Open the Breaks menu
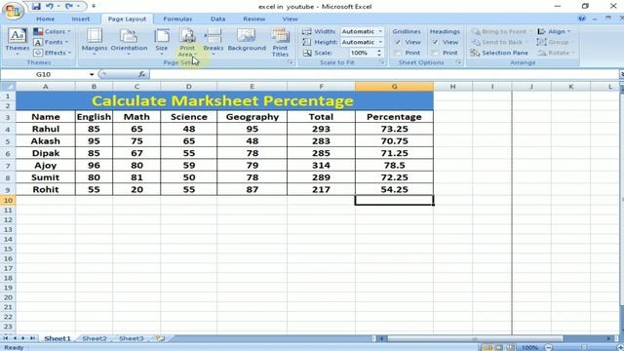Screen dimensions: 624x351 point(214,42)
